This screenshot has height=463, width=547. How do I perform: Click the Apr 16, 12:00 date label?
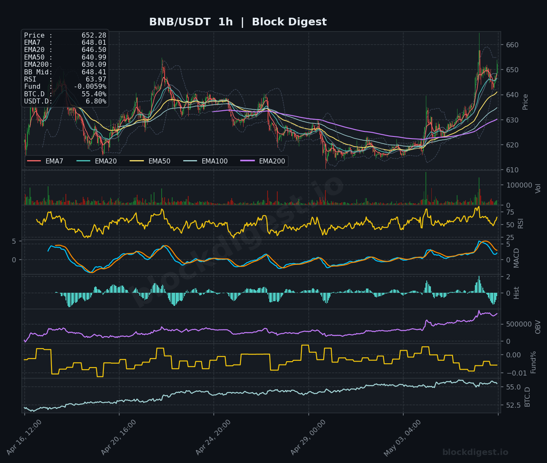(x=24, y=438)
